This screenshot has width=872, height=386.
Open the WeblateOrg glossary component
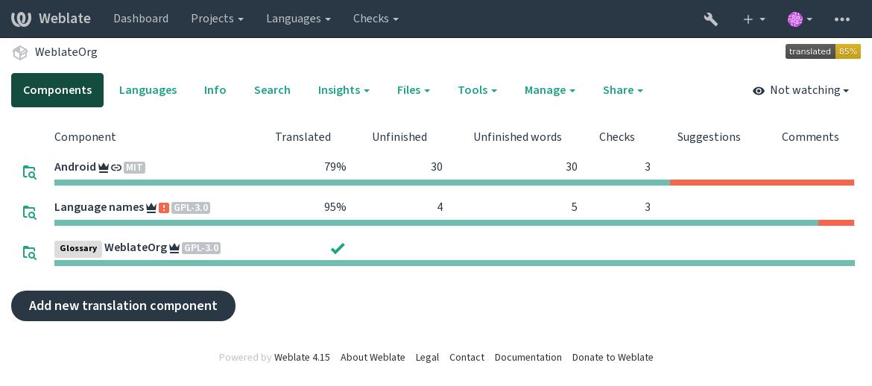136,247
